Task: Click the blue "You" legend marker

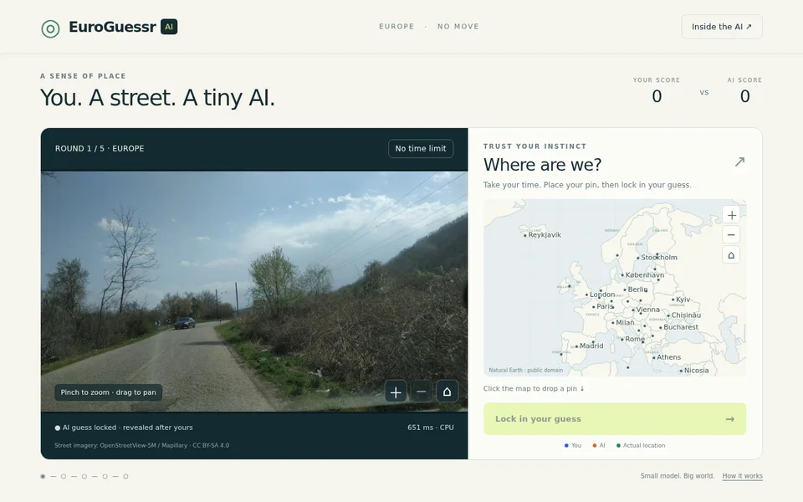Action: 566,446
